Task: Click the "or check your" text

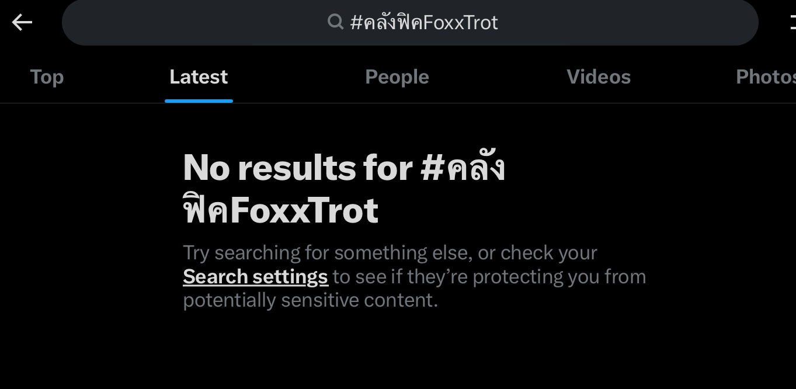Action: pos(537,253)
